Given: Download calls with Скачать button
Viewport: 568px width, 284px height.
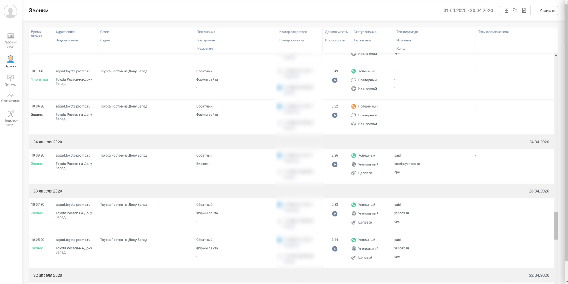Looking at the screenshot, I should pos(548,11).
